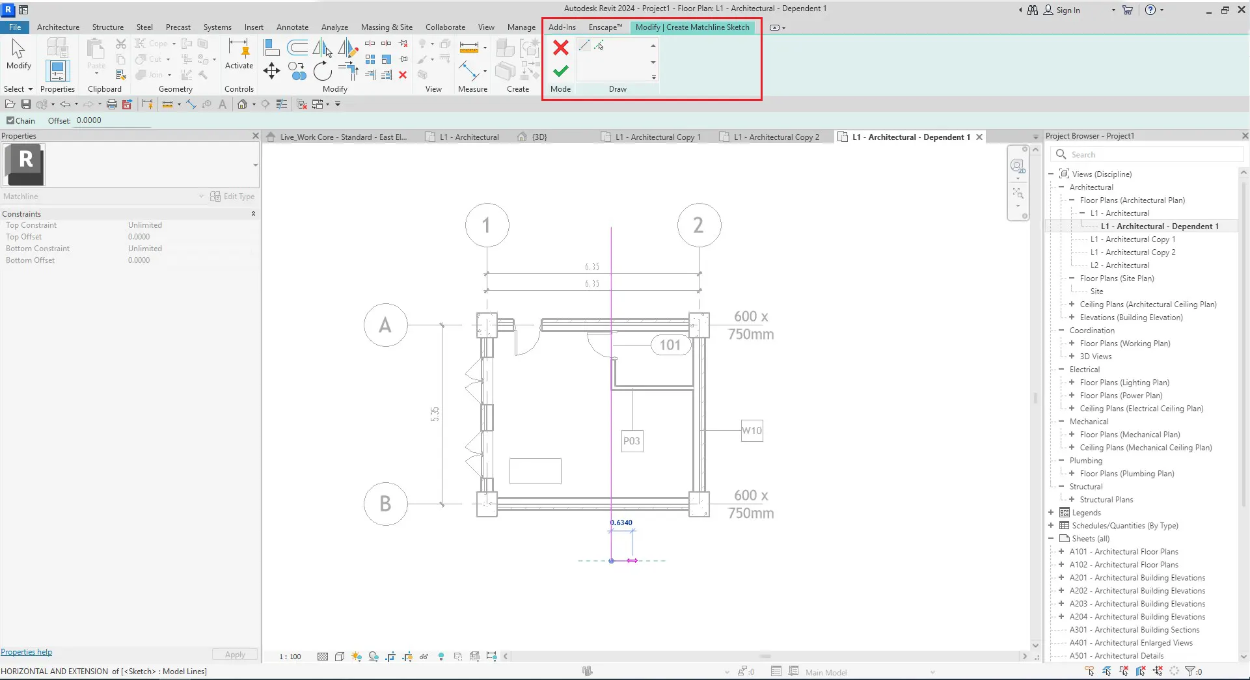Choose the Move tool in Modify panel
This screenshot has width=1250, height=680.
coord(271,70)
